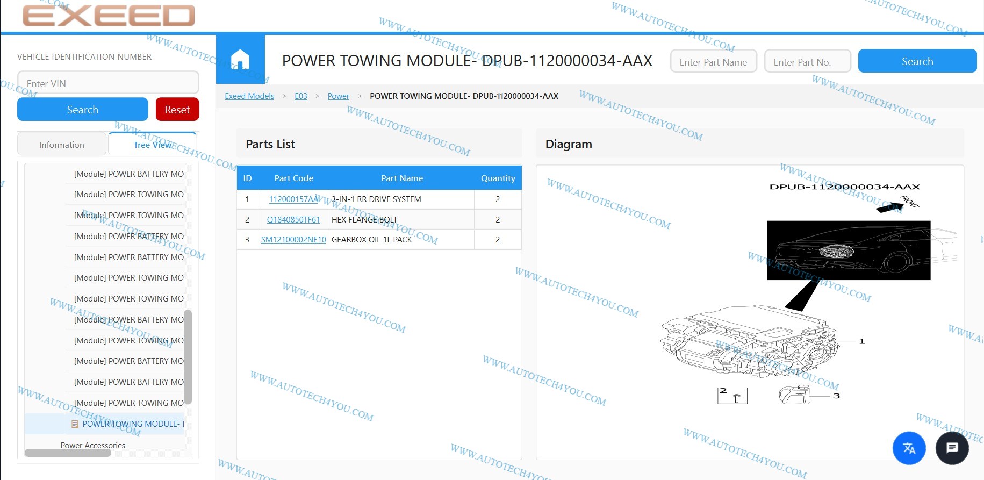Click the GEARBOX OIL 1L PACK part name
This screenshot has height=480, width=984.
[x=372, y=240]
